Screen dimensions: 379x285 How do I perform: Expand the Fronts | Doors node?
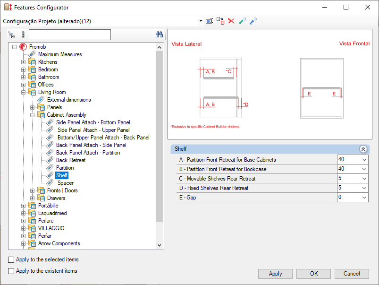tap(32, 191)
